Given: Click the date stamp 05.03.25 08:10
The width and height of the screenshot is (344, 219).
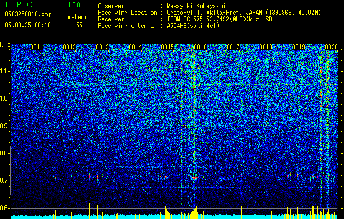Looking at the screenshot, I should tap(28, 25).
